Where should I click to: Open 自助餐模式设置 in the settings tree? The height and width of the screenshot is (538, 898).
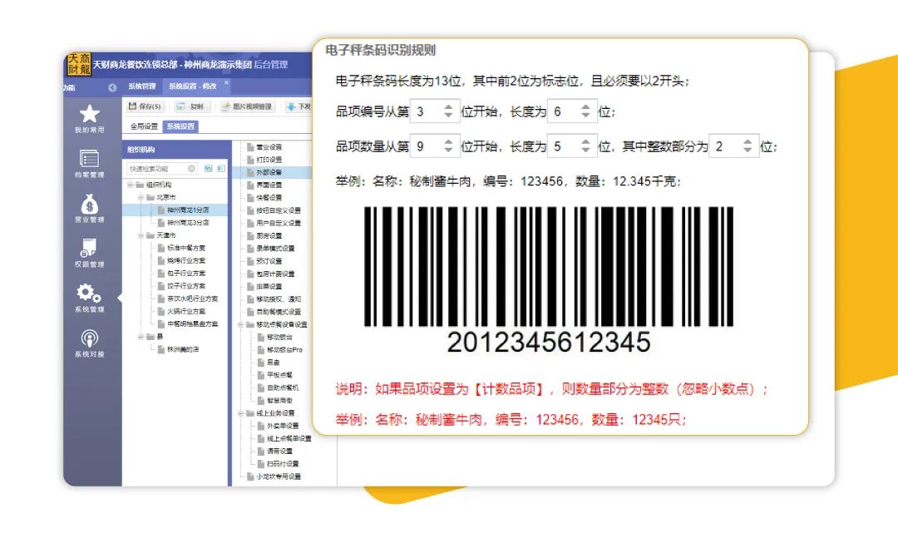(279, 312)
